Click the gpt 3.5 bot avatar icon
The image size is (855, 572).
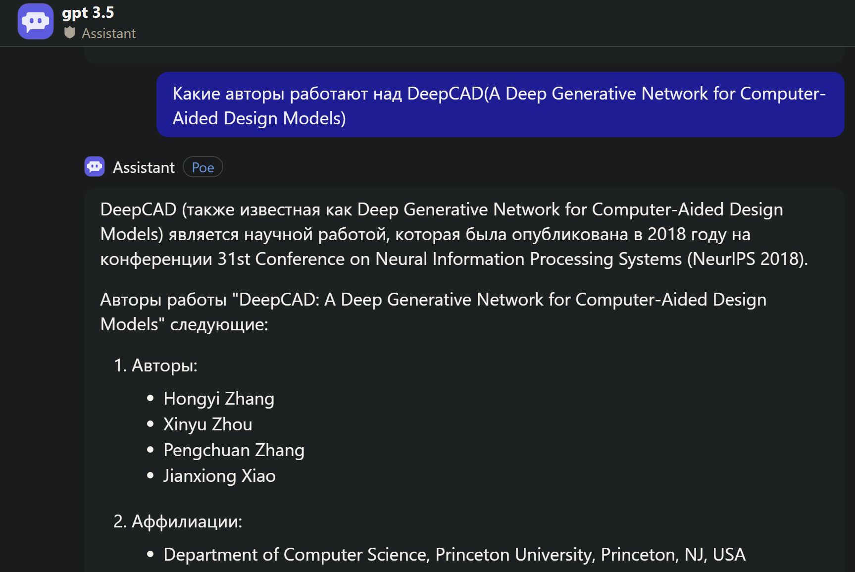pyautogui.click(x=36, y=21)
